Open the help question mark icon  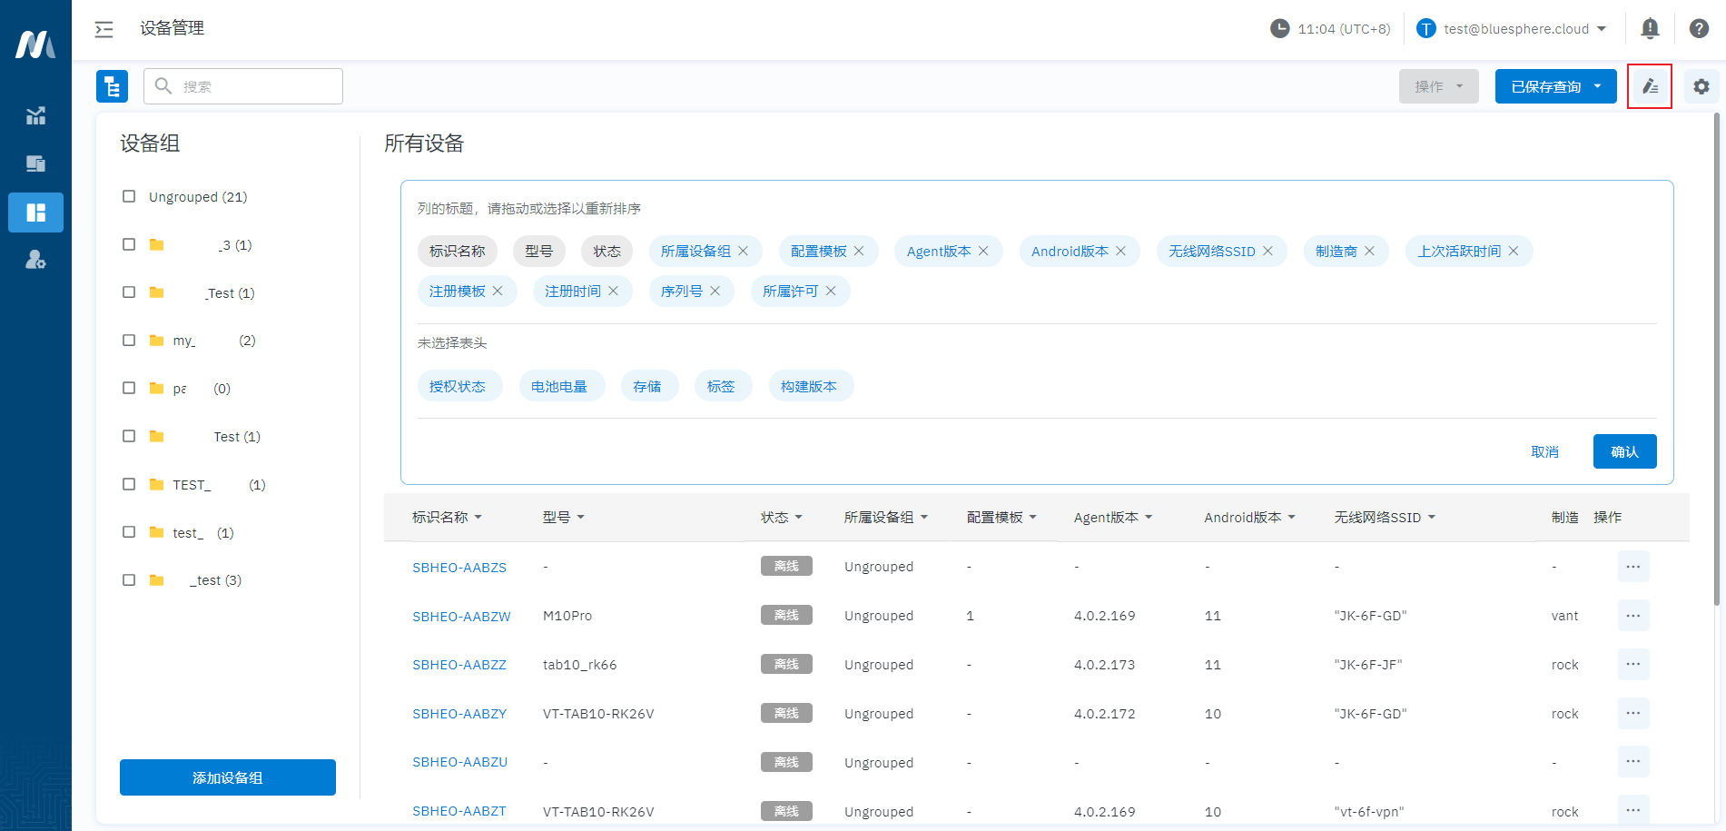pyautogui.click(x=1699, y=29)
